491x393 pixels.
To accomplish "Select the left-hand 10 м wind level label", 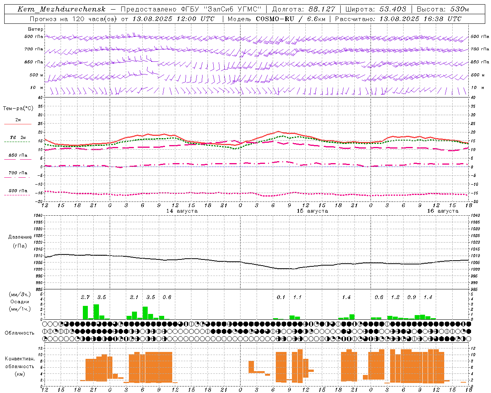I will (x=37, y=88).
